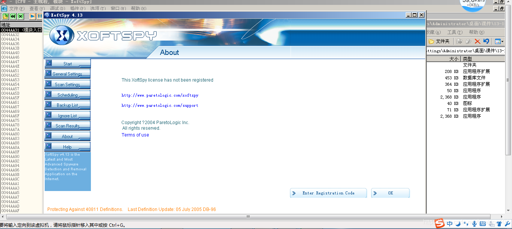Click the 类型 column header in Explorer
The width and height of the screenshot is (512, 229).
pyautogui.click(x=483, y=59)
